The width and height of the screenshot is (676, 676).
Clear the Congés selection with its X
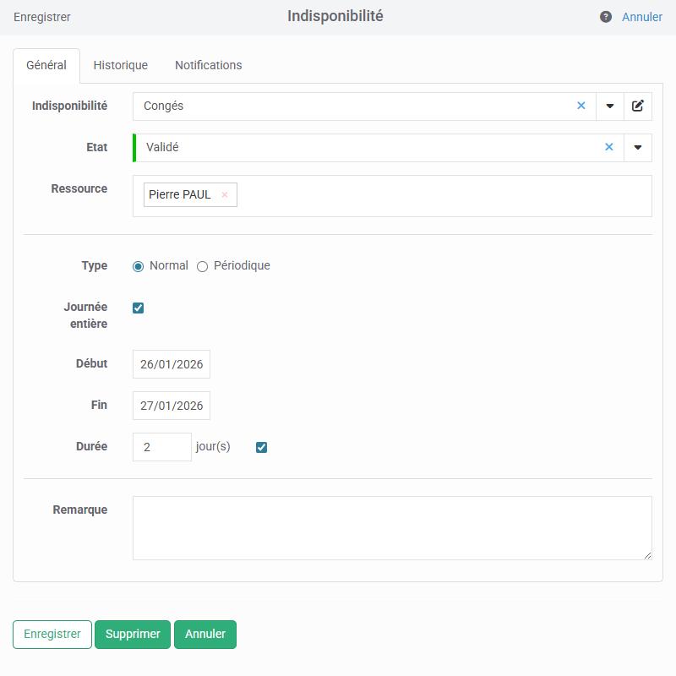[581, 106]
